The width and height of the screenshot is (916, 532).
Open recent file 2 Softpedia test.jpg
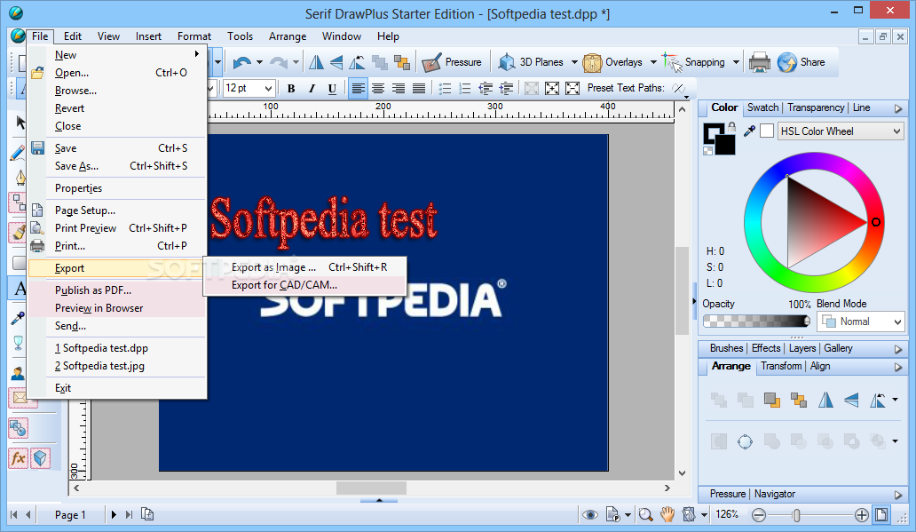click(117, 366)
